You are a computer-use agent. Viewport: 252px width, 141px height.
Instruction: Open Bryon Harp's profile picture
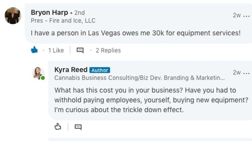(x=13, y=16)
